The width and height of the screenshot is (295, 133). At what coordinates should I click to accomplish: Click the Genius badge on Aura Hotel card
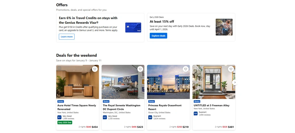point(61,101)
